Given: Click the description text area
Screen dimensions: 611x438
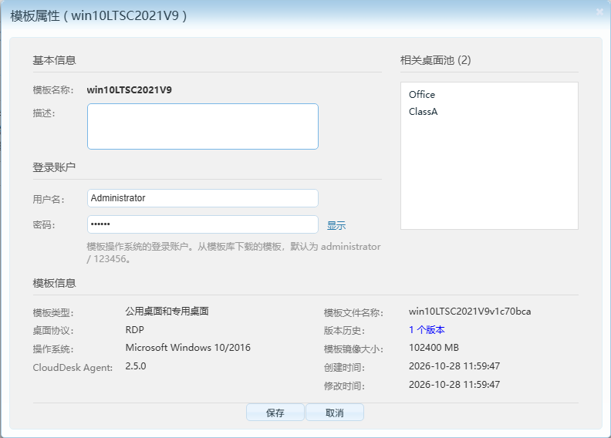Looking at the screenshot, I should pyautogui.click(x=203, y=126).
